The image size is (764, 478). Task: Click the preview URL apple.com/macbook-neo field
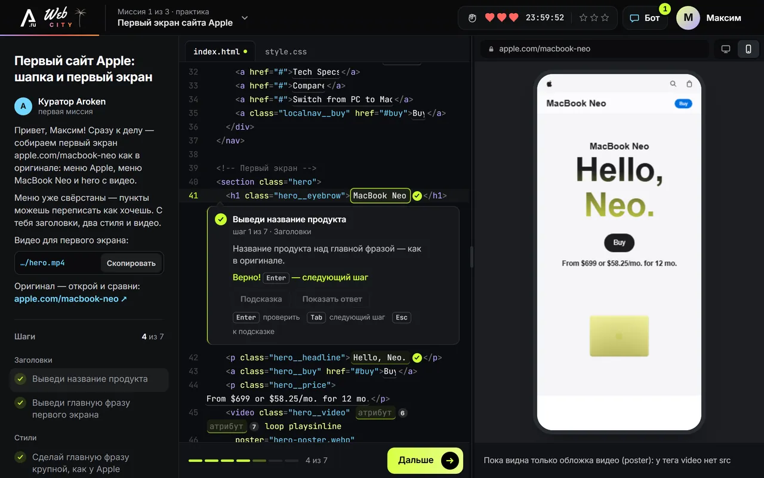click(594, 49)
